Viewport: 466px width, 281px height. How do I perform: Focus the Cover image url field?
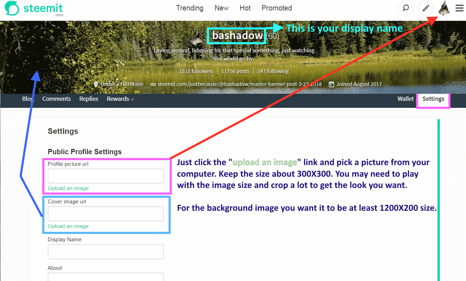pyautogui.click(x=106, y=214)
